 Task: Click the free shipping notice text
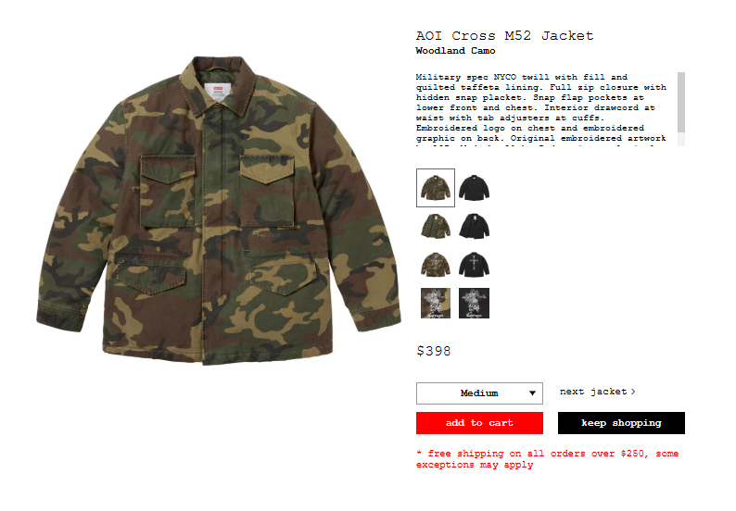[x=547, y=459]
